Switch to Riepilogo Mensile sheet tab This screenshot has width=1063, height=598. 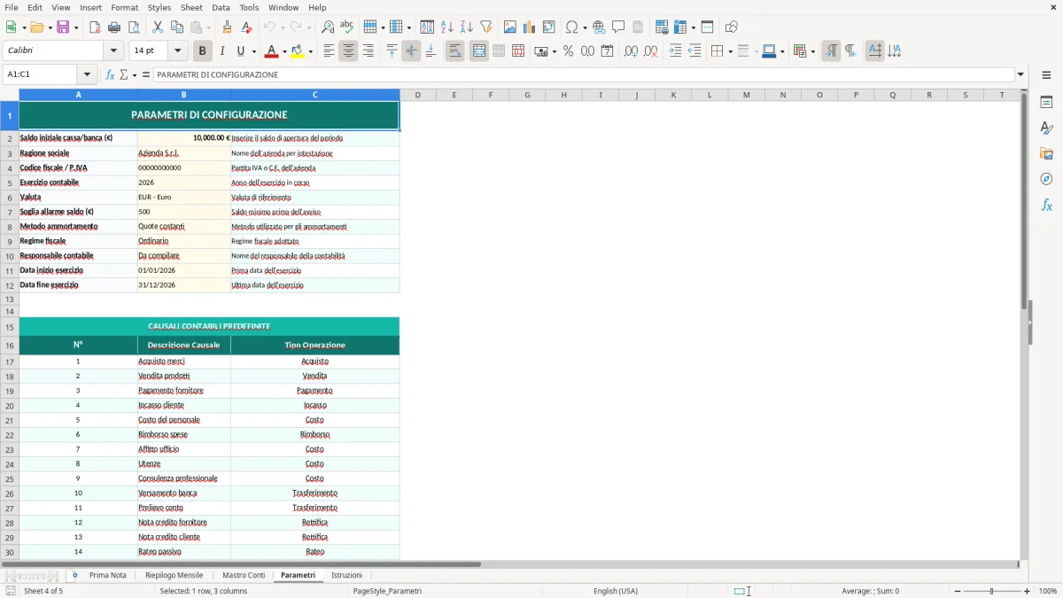(x=175, y=575)
